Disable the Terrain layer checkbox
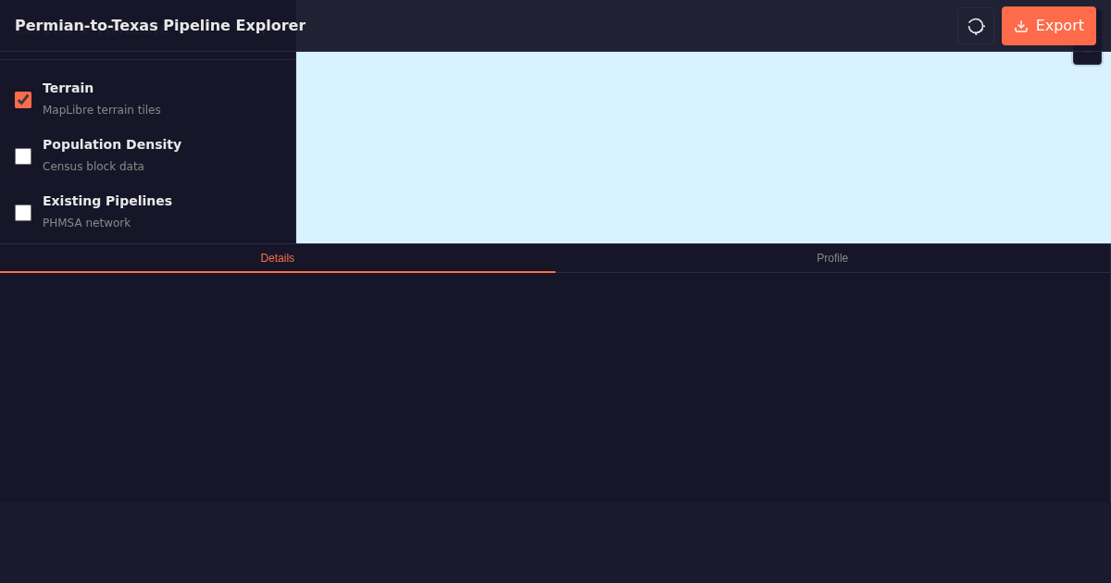 coord(23,100)
